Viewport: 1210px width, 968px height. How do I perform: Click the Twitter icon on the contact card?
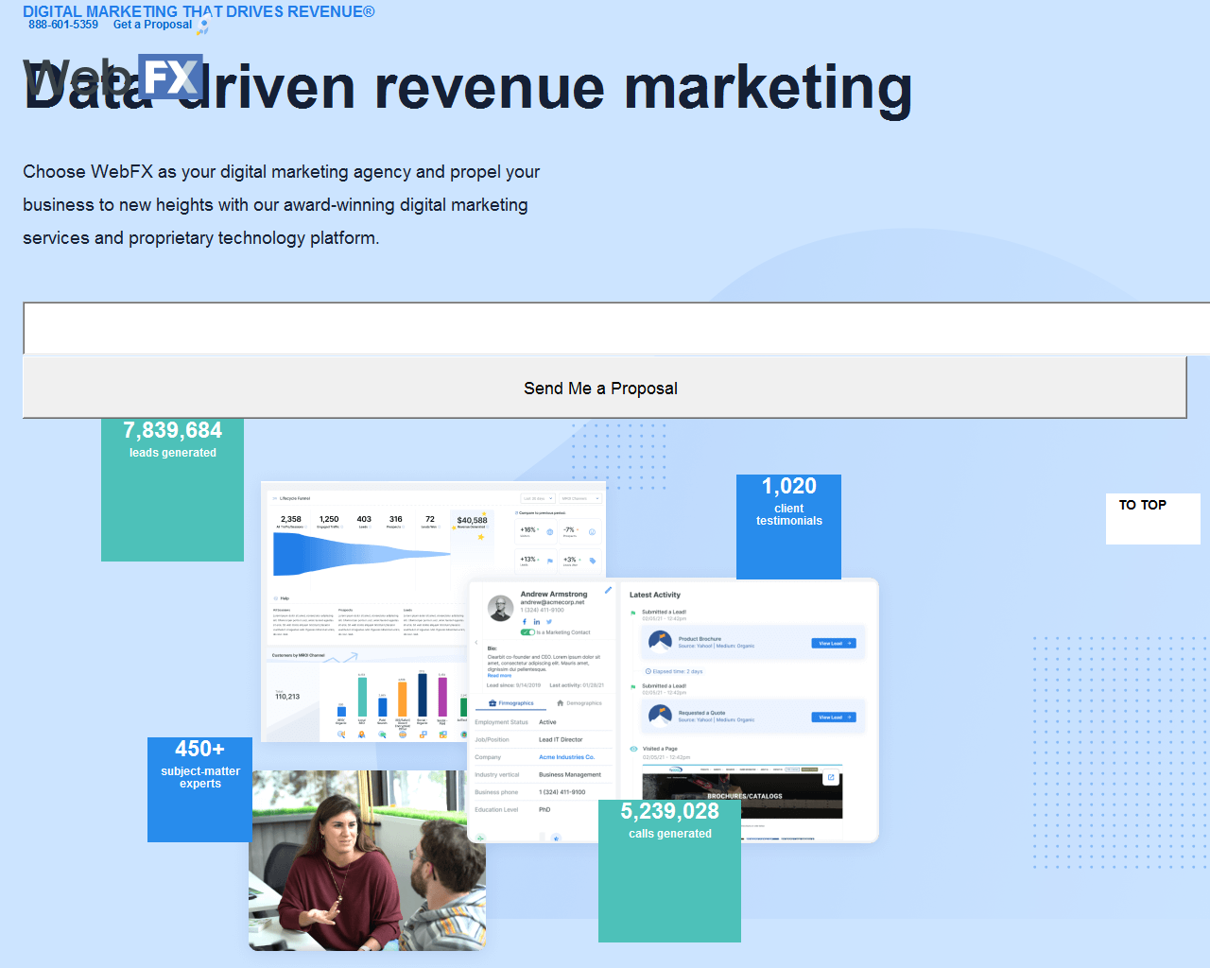tap(549, 622)
